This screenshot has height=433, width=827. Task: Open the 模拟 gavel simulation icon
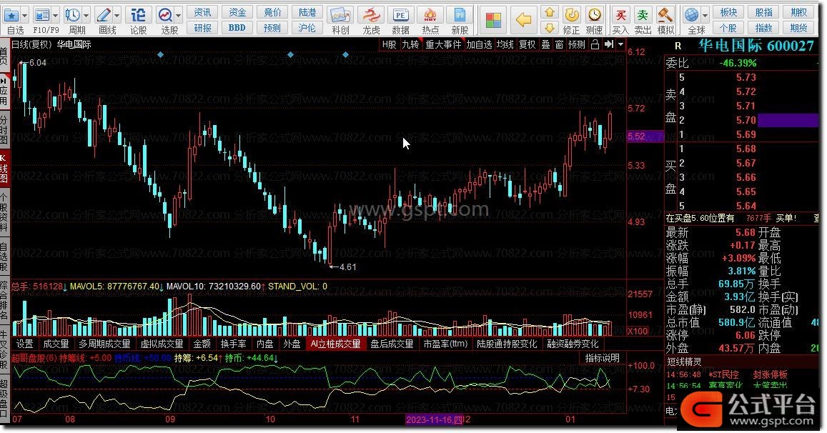click(665, 15)
